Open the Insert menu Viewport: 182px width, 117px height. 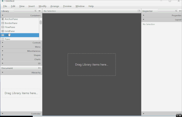(x=32, y=6)
